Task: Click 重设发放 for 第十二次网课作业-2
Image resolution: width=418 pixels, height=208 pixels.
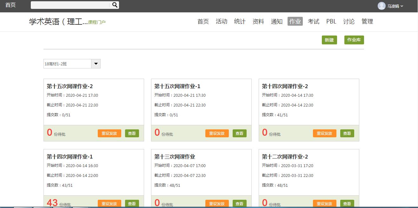Action: (x=325, y=204)
